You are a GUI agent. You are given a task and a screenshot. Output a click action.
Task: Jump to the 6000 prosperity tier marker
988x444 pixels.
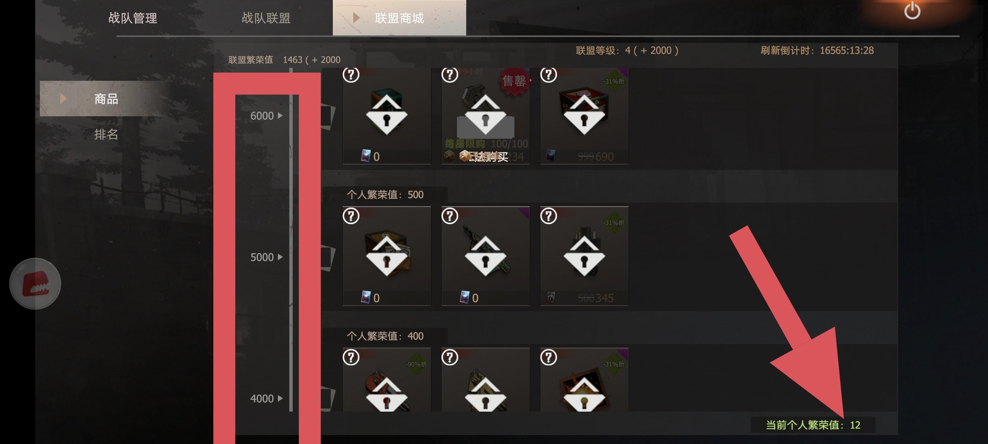pyautogui.click(x=266, y=116)
